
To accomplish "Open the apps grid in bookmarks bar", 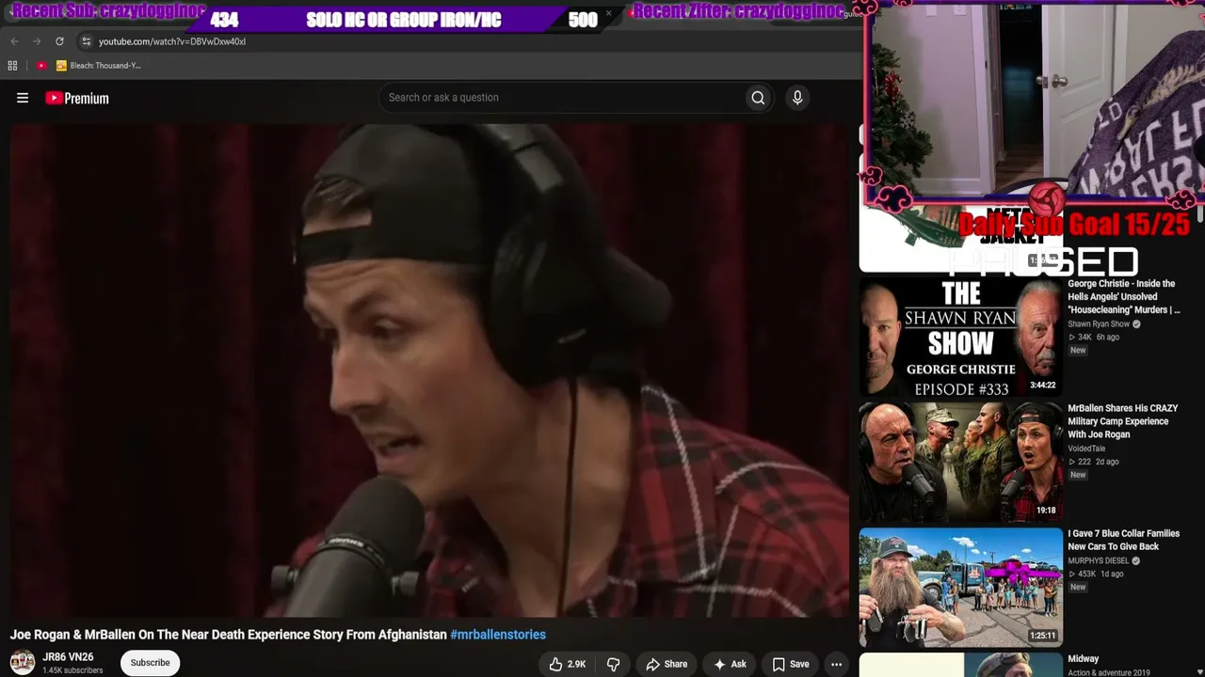I will tap(12, 66).
